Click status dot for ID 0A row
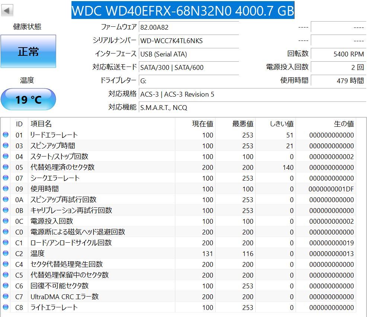Screen dimensions: 367x317 click(x=6, y=199)
